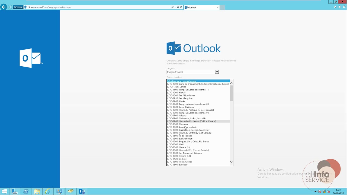Click the volume speaker tray icon
This screenshot has height=195, width=347.
[x=329, y=192]
